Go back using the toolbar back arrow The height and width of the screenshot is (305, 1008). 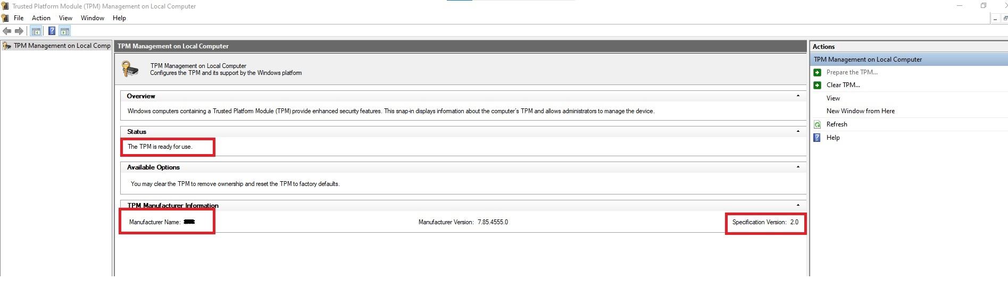coord(7,31)
